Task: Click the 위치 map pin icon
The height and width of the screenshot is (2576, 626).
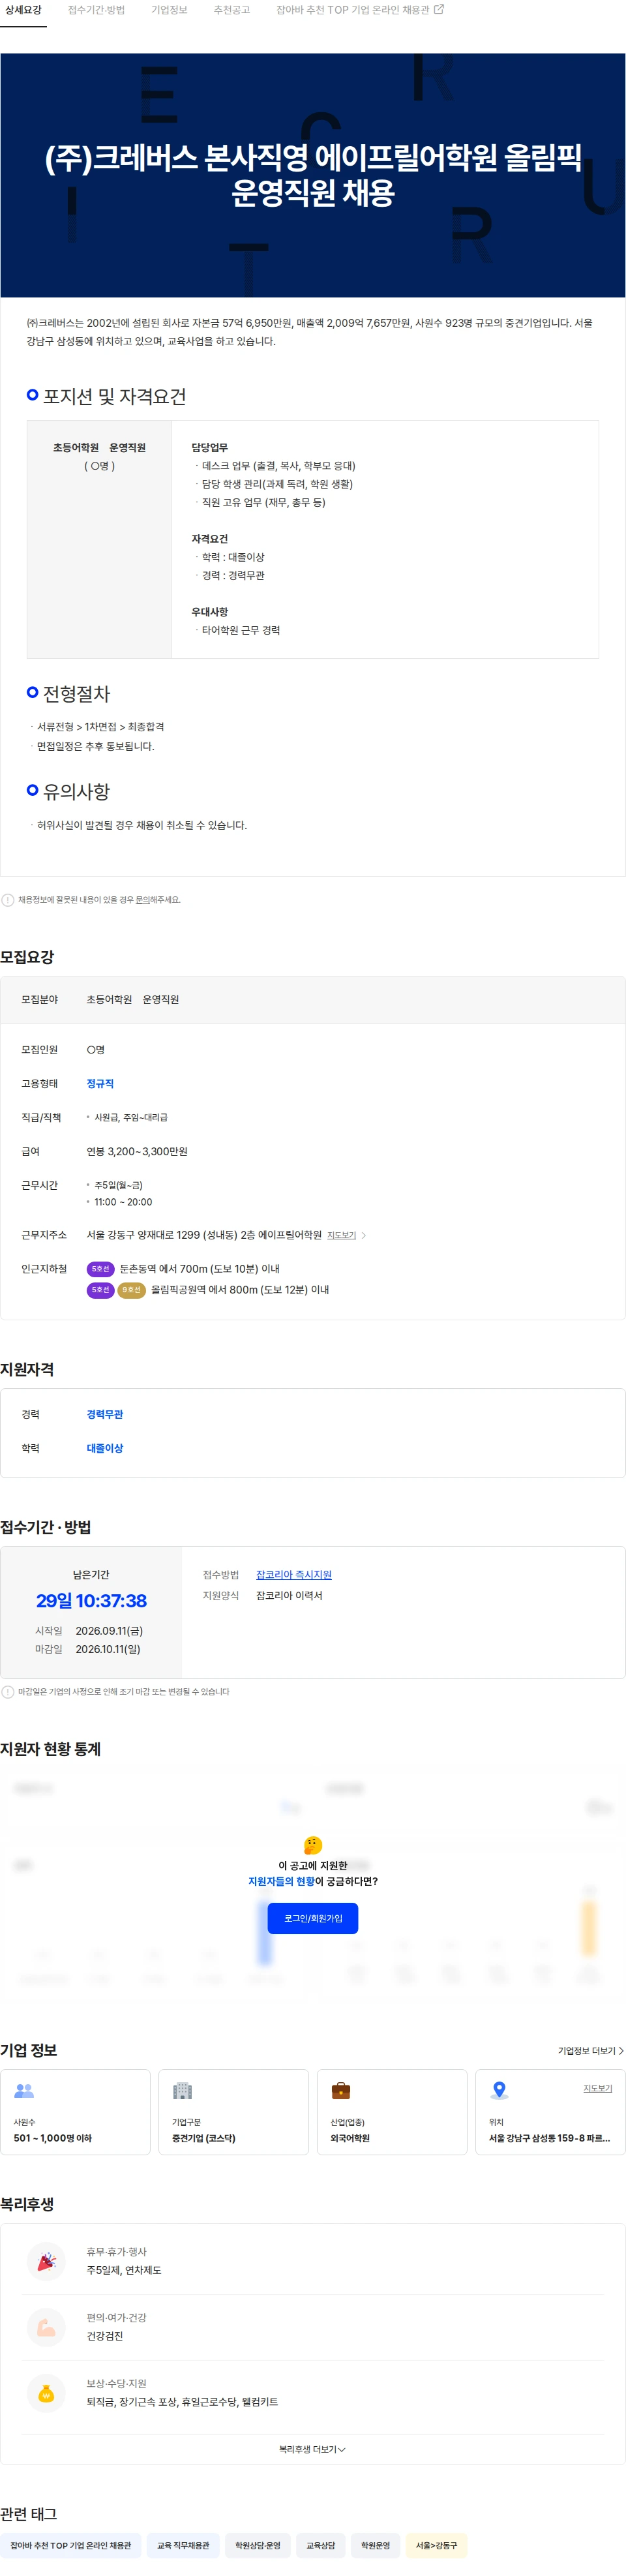Action: pos(500,2090)
